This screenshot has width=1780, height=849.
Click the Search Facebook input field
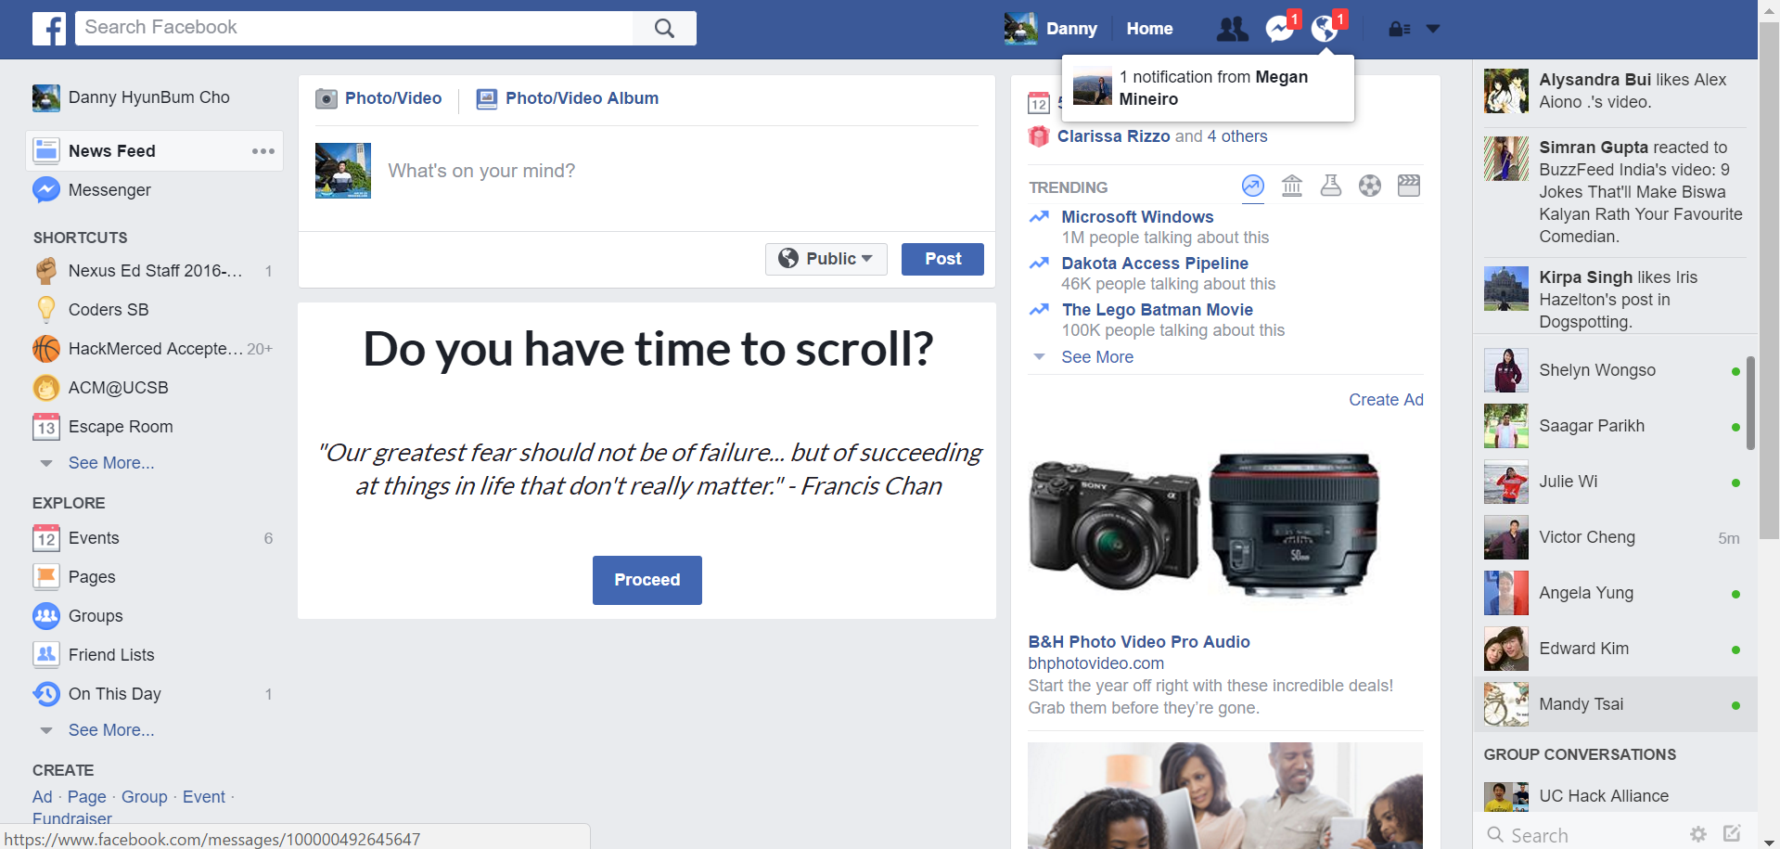point(353,28)
